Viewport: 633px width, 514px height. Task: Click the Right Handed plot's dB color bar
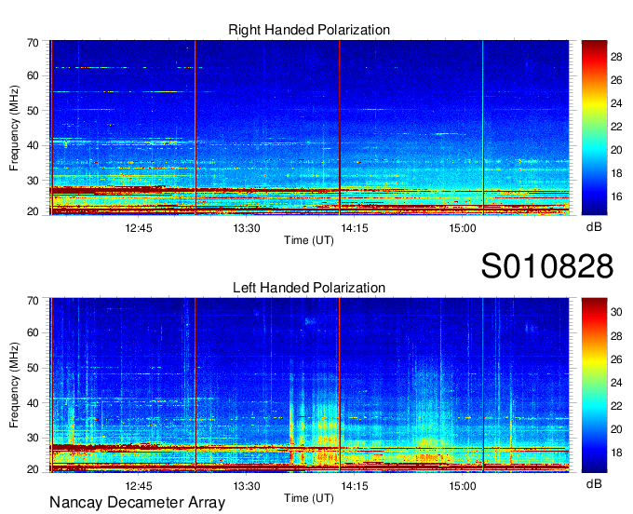pyautogui.click(x=594, y=128)
